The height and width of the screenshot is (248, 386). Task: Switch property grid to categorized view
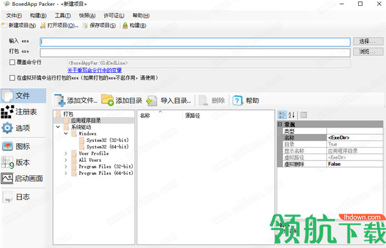click(282, 115)
